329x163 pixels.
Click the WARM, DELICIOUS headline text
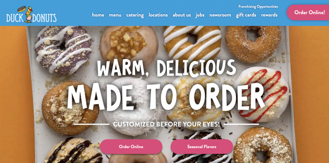point(167,68)
